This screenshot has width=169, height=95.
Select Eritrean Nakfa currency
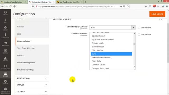(x=111, y=43)
